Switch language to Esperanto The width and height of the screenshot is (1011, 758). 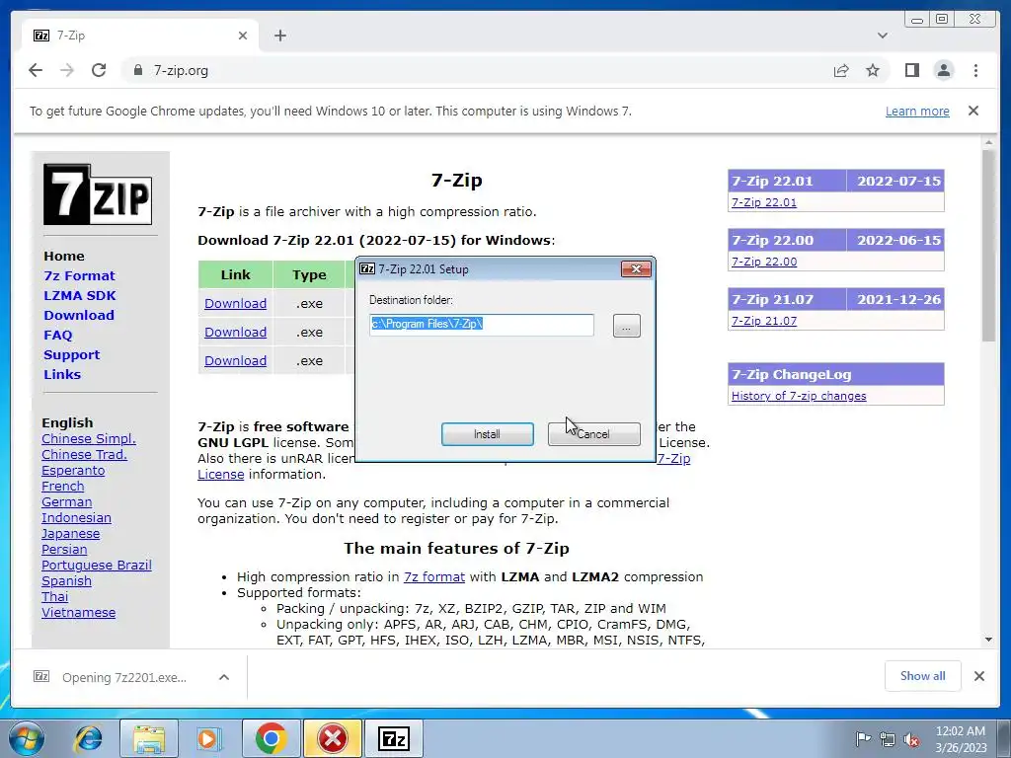click(x=73, y=471)
